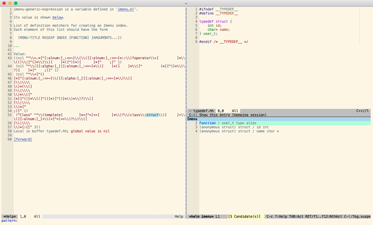373x225 pixels.
Task: Click the 'Value:' label on line 42
Action: tap(20, 54)
